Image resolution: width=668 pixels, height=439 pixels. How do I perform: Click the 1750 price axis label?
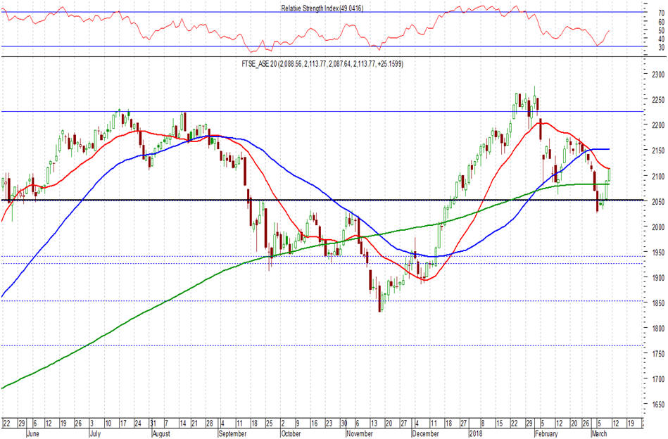coord(658,354)
